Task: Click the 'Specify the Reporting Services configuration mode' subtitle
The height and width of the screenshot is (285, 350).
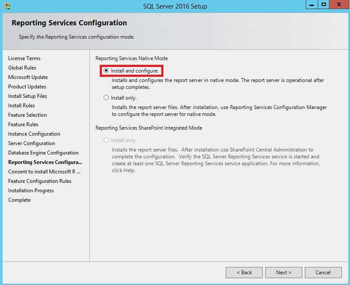Action: [x=77, y=37]
